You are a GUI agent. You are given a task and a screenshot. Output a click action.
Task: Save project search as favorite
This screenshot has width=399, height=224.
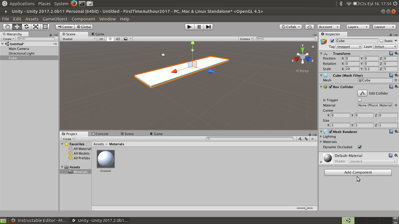[x=313, y=139]
